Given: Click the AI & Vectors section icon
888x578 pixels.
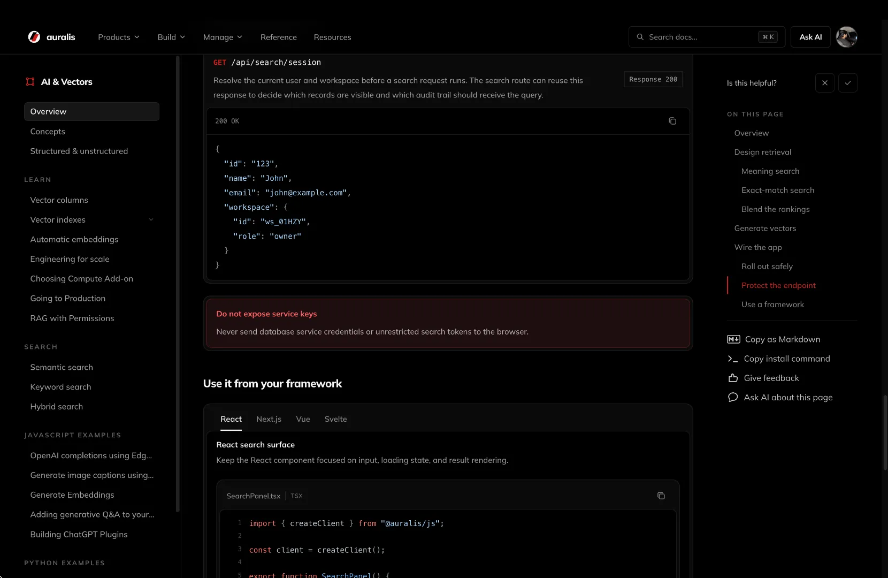Looking at the screenshot, I should click(30, 82).
